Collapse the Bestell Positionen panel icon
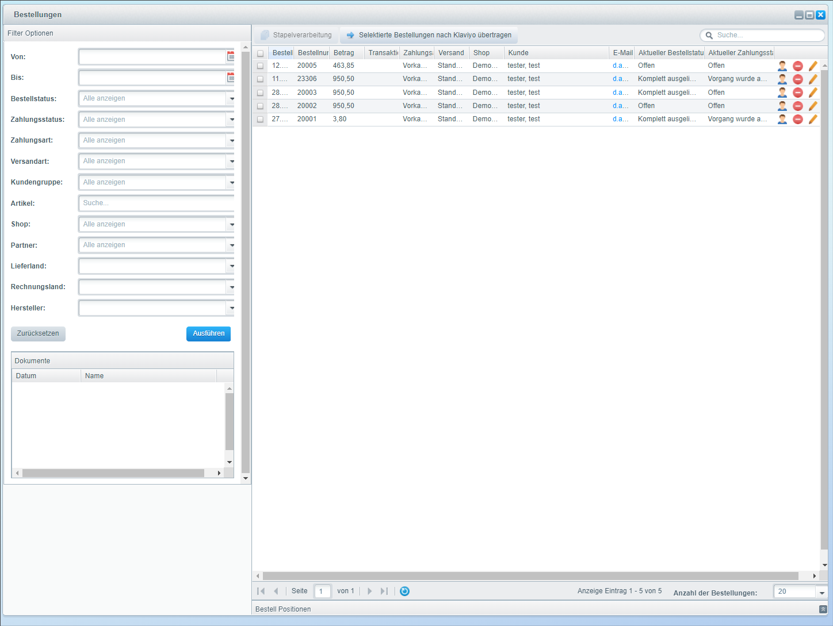 point(823,609)
